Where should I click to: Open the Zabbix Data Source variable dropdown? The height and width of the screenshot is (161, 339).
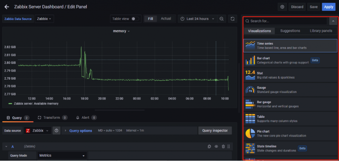point(44,19)
